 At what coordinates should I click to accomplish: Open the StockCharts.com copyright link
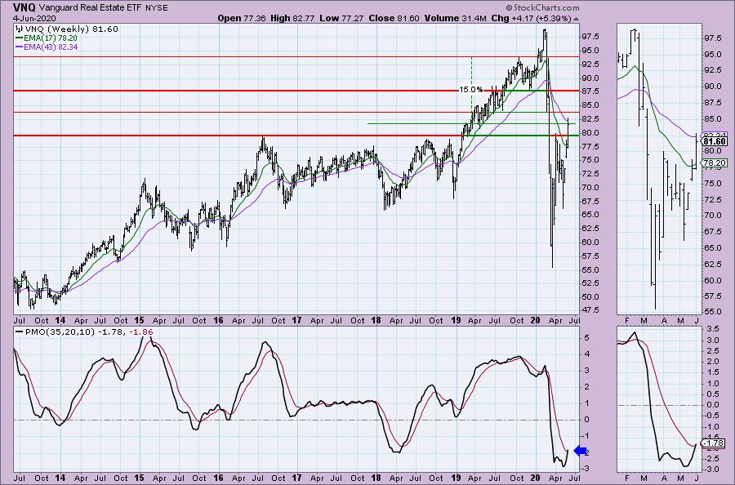[x=542, y=7]
